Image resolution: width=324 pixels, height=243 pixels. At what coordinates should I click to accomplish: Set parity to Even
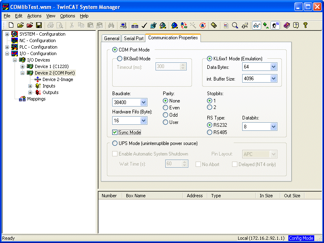point(165,108)
